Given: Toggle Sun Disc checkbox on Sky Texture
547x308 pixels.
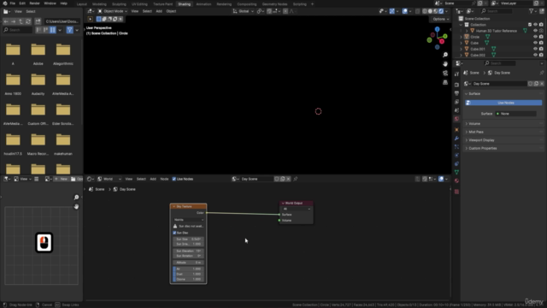Looking at the screenshot, I should pyautogui.click(x=174, y=233).
